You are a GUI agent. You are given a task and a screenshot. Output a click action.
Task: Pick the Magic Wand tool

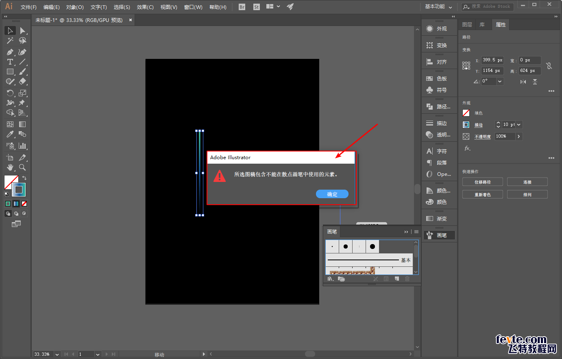[x=10, y=41]
